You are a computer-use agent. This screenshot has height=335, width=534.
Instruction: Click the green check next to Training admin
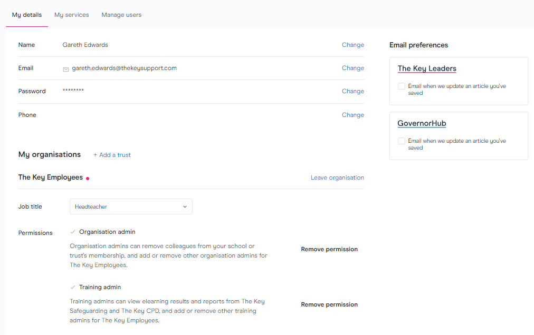pos(72,288)
